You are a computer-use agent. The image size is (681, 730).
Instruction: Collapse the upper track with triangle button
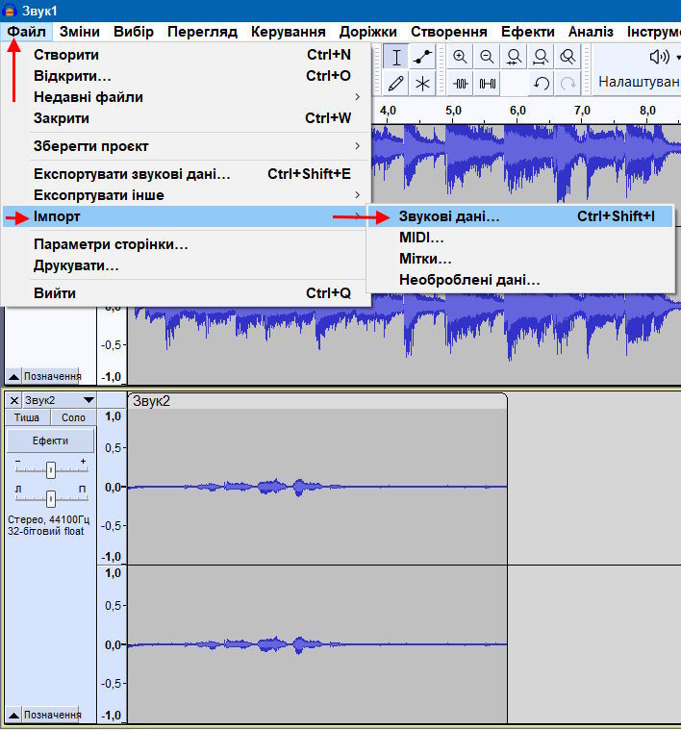click(14, 376)
